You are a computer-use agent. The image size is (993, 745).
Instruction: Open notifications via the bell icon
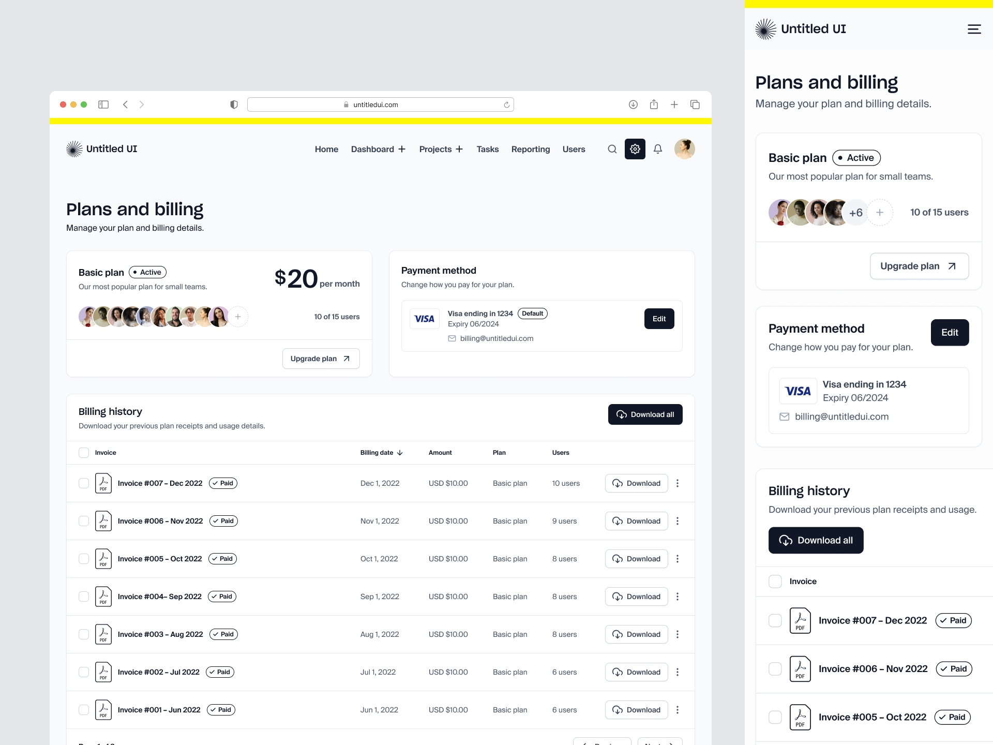[x=657, y=149]
